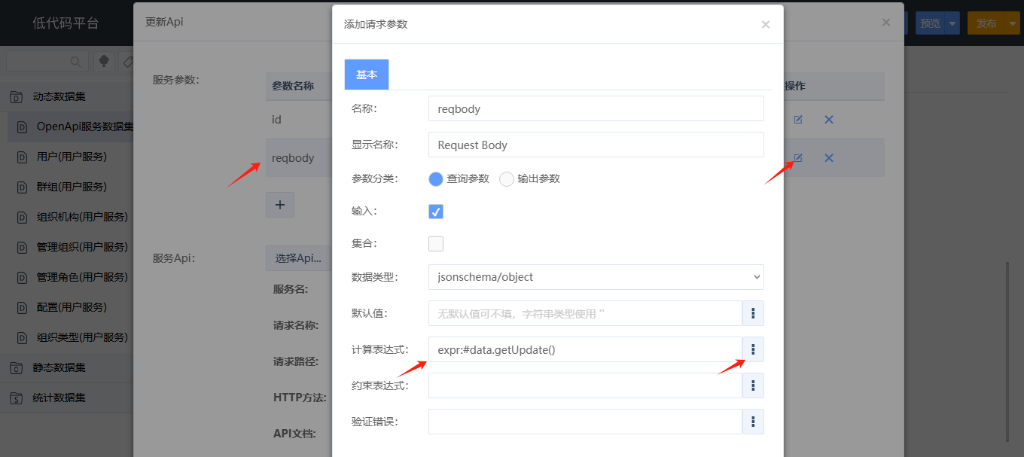Switch to the 基本 tab
Screen dimensions: 1024x457
367,75
